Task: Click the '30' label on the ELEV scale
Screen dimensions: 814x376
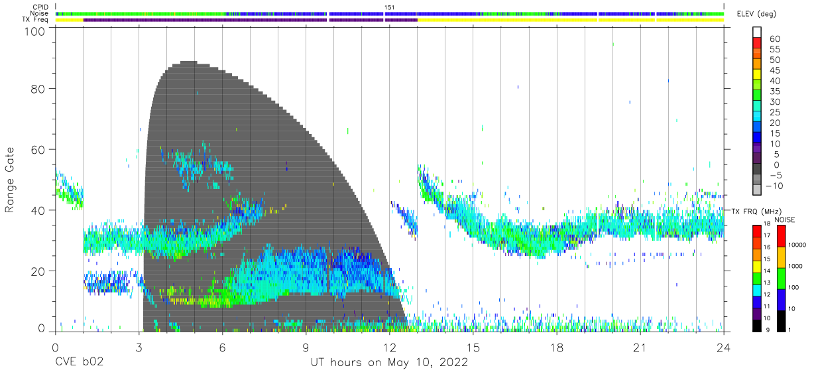Action: (x=775, y=101)
